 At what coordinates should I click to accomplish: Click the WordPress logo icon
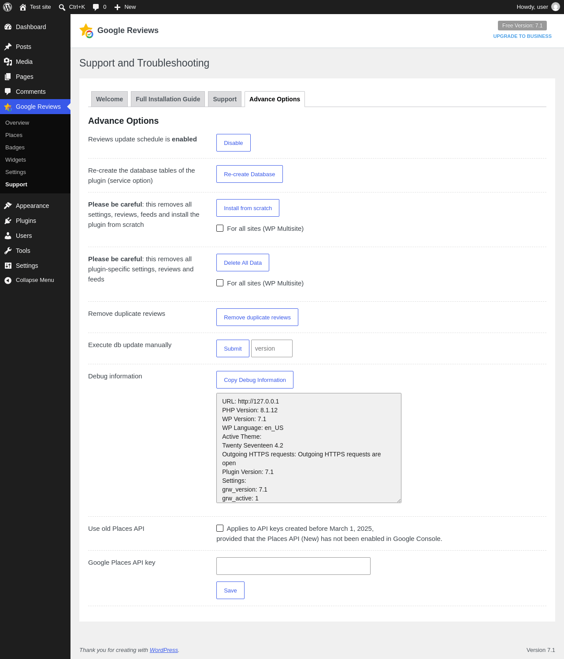[x=7, y=7]
